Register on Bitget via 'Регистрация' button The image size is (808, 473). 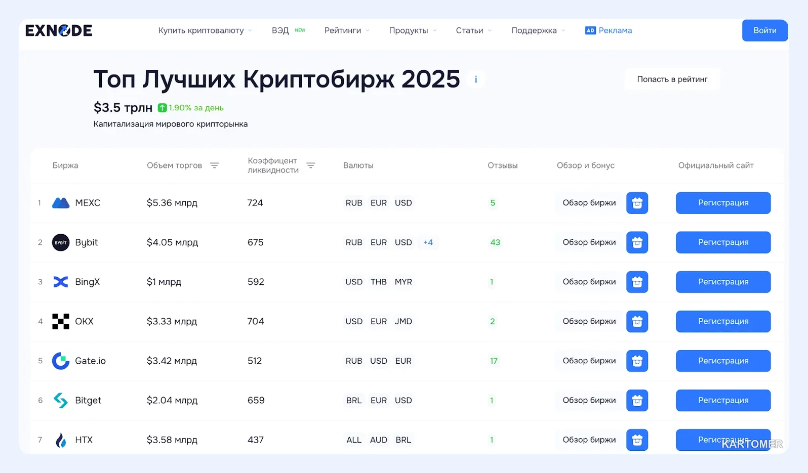(723, 400)
